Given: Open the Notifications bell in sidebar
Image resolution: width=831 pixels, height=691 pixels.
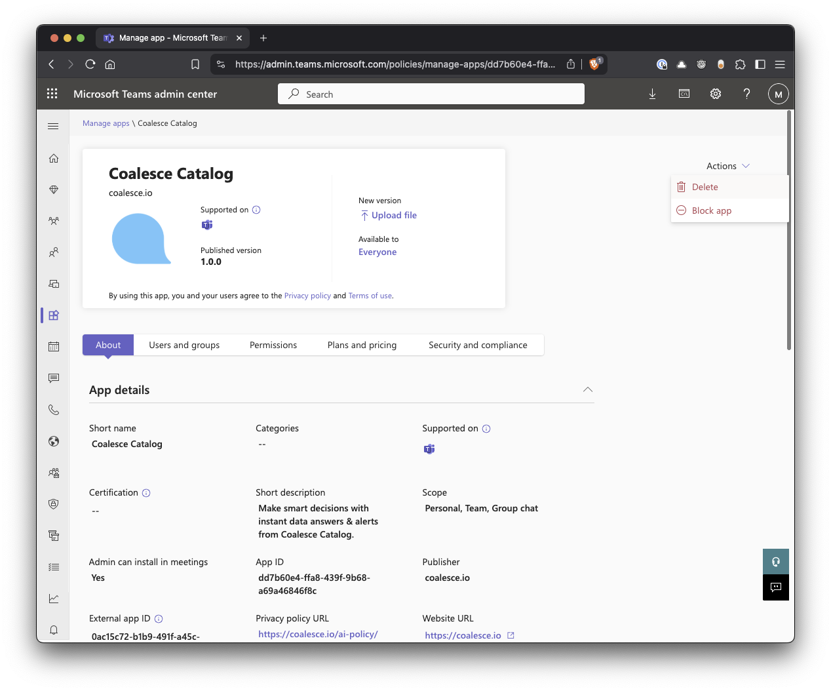Looking at the screenshot, I should [x=54, y=630].
